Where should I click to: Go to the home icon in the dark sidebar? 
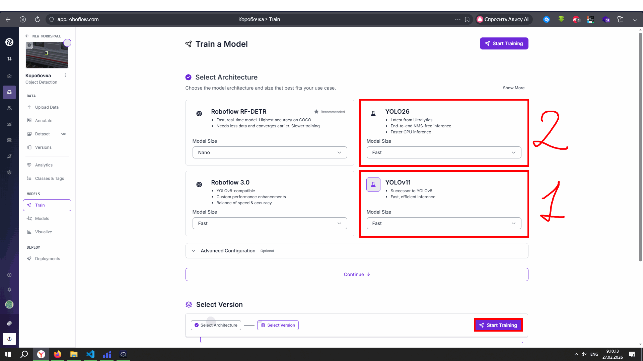tap(9, 76)
